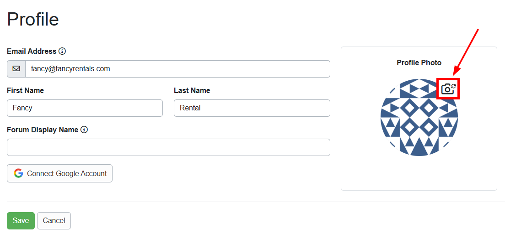
Task: Click the Profile Photo heading
Action: [419, 62]
